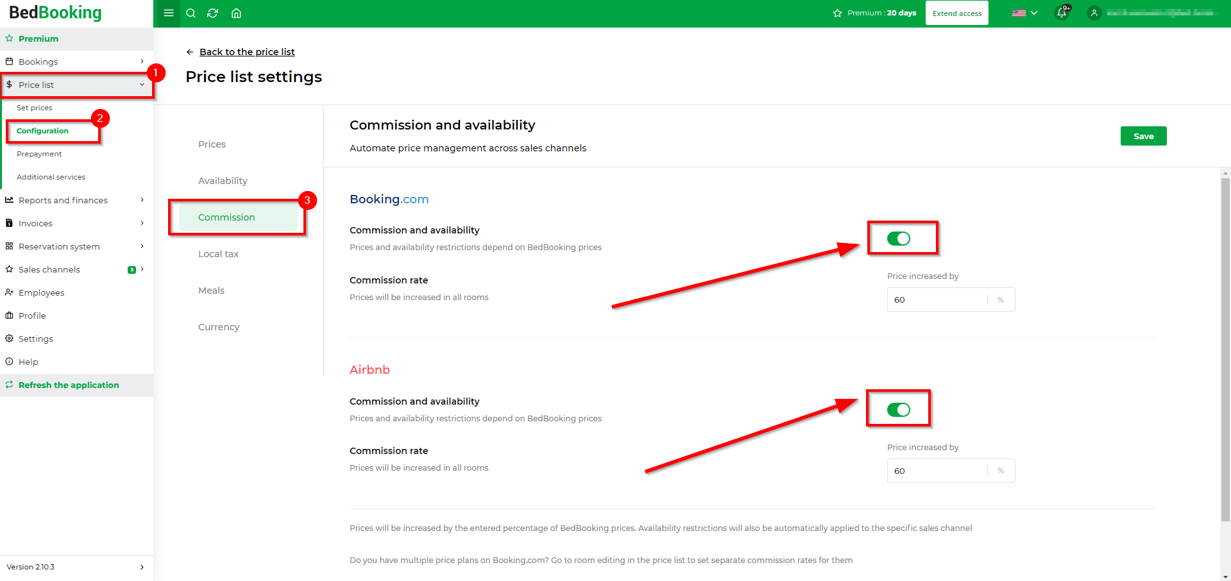Click the Bookings calendar icon
Image resolution: width=1231 pixels, height=581 pixels.
click(9, 62)
